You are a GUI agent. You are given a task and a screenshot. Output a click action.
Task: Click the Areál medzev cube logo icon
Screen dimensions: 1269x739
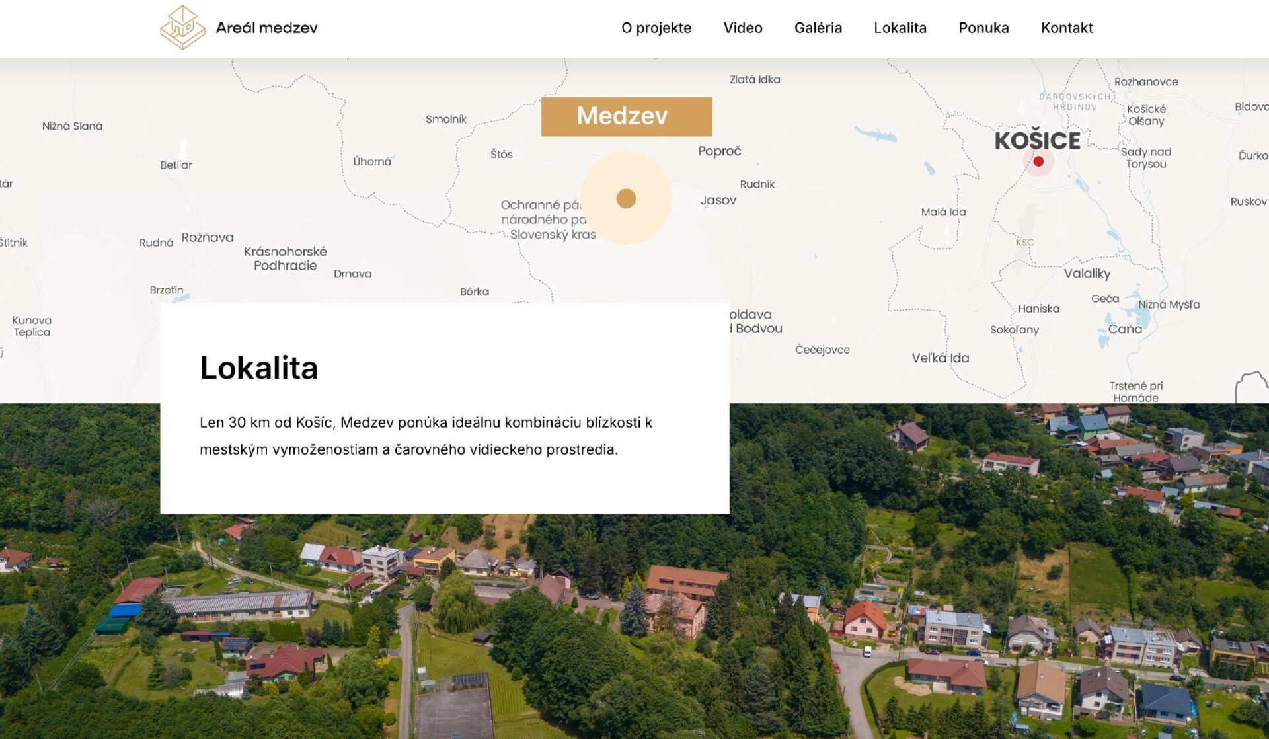[x=182, y=28]
